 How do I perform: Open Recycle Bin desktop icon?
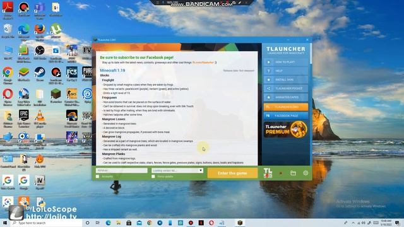click(x=8, y=31)
